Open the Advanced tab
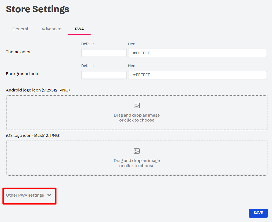 (51, 29)
